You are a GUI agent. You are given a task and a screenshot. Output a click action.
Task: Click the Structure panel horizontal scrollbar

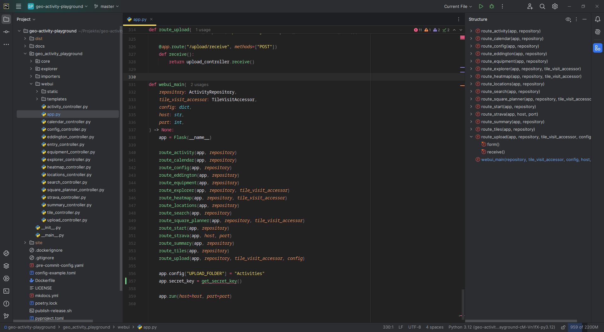tap(521, 321)
